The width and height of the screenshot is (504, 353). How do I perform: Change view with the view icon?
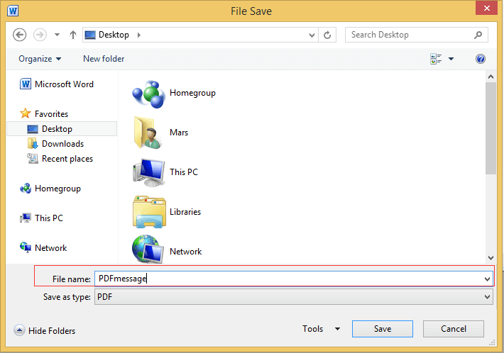(x=436, y=59)
